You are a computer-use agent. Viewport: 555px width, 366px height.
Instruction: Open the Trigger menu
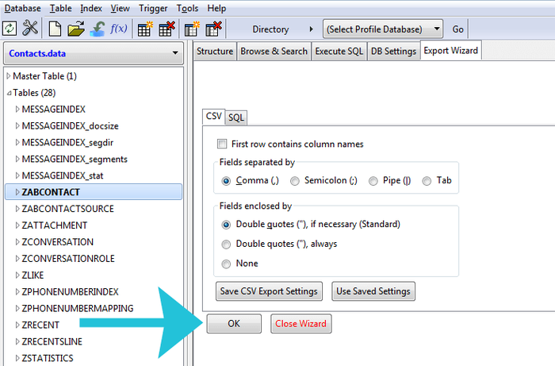click(x=153, y=8)
